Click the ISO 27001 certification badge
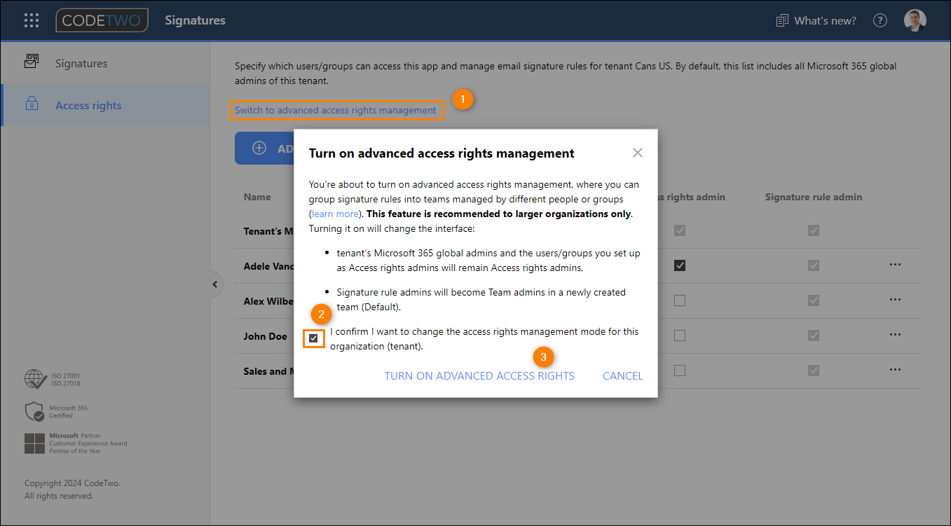951x526 pixels. pos(53,380)
